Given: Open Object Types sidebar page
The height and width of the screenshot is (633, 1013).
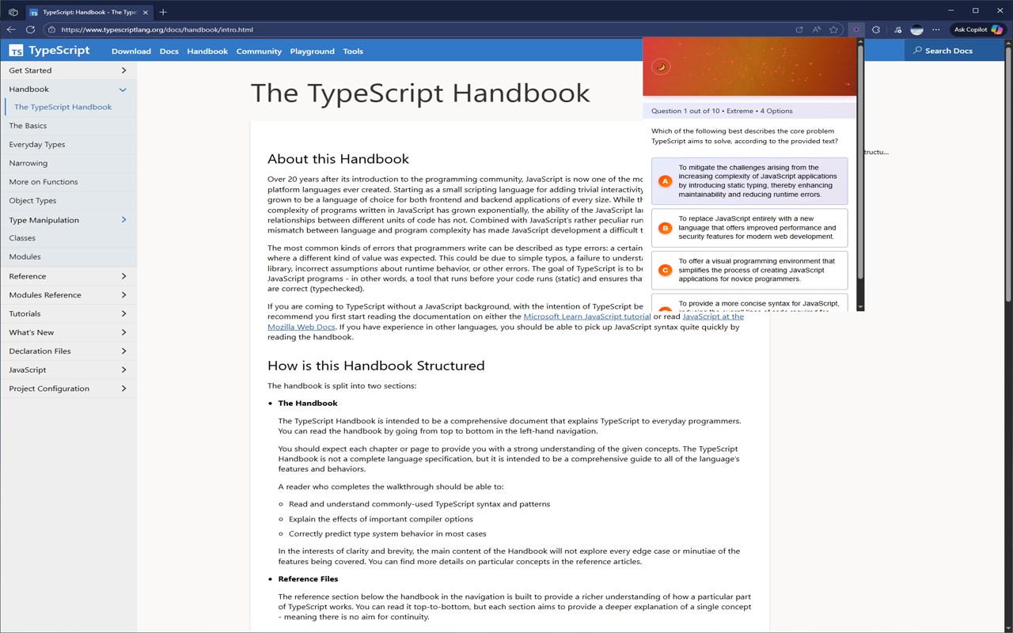Looking at the screenshot, I should click(32, 201).
